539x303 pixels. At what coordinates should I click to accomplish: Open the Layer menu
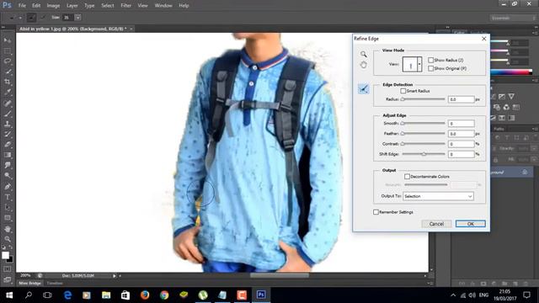(72, 6)
